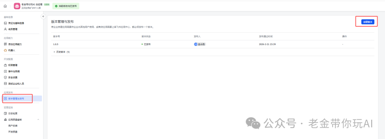
Task: Click the 老金带你玩AI 总经理 app name
Action: tap(32, 4)
